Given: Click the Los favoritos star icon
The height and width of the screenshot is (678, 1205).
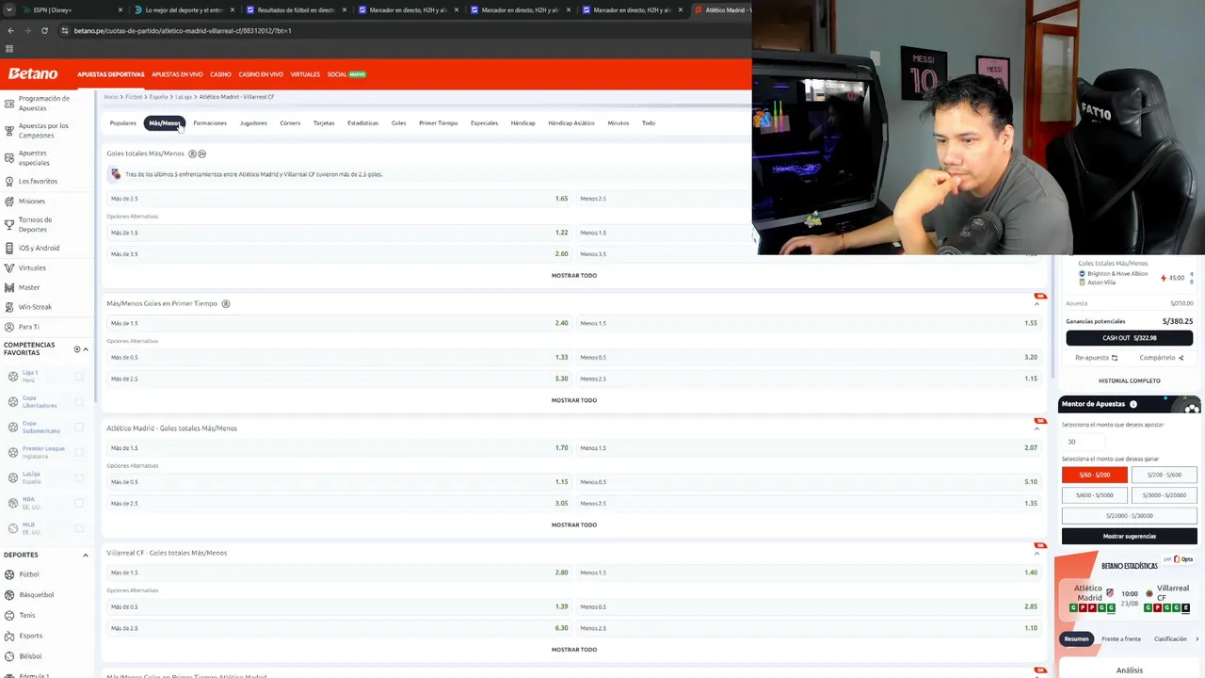Looking at the screenshot, I should [9, 181].
